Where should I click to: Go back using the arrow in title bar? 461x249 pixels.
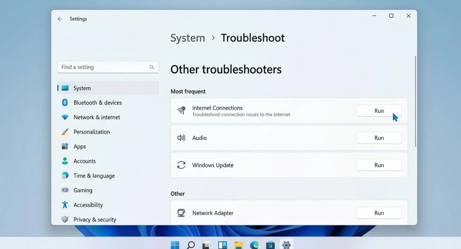pyautogui.click(x=60, y=19)
